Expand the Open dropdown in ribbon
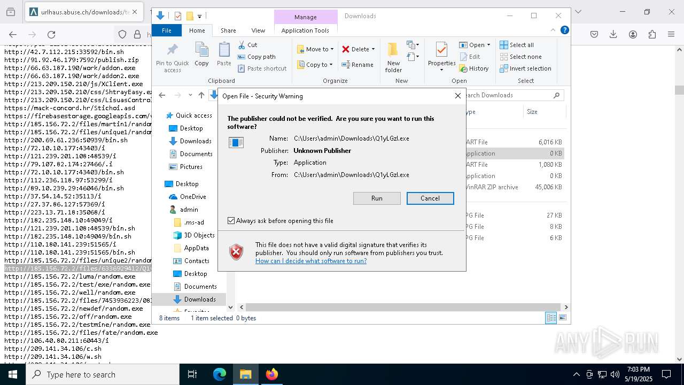Viewport: 684px width, 385px height. click(488, 45)
